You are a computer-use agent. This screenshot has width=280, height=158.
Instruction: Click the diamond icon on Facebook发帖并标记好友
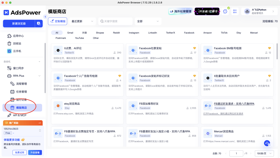(x=194, y=76)
